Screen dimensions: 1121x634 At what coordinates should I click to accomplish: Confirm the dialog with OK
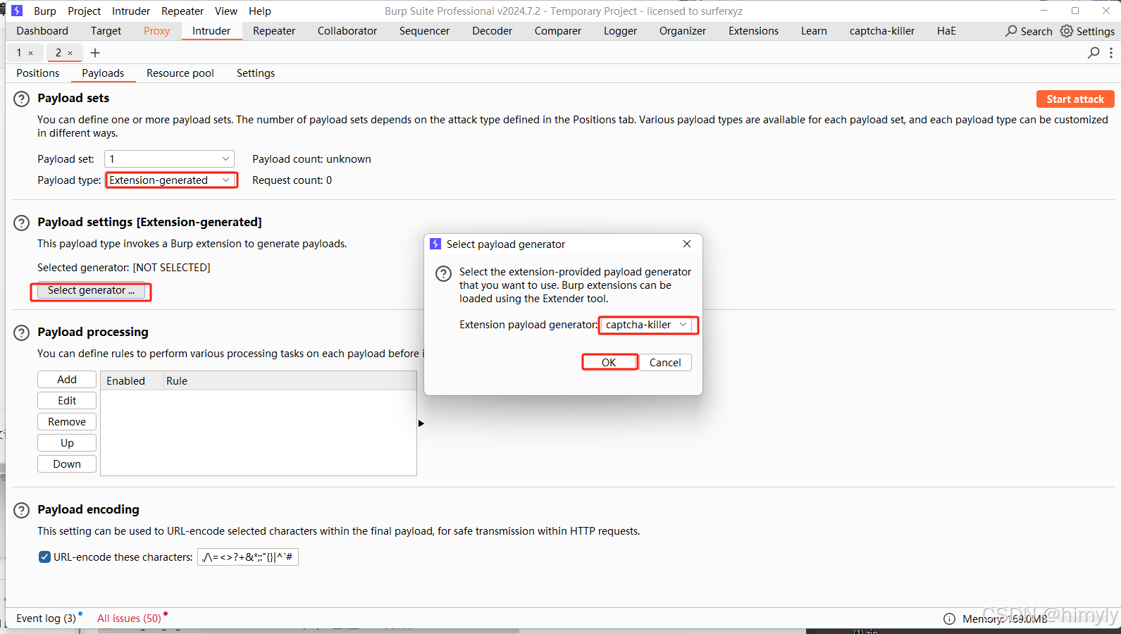pyautogui.click(x=609, y=362)
